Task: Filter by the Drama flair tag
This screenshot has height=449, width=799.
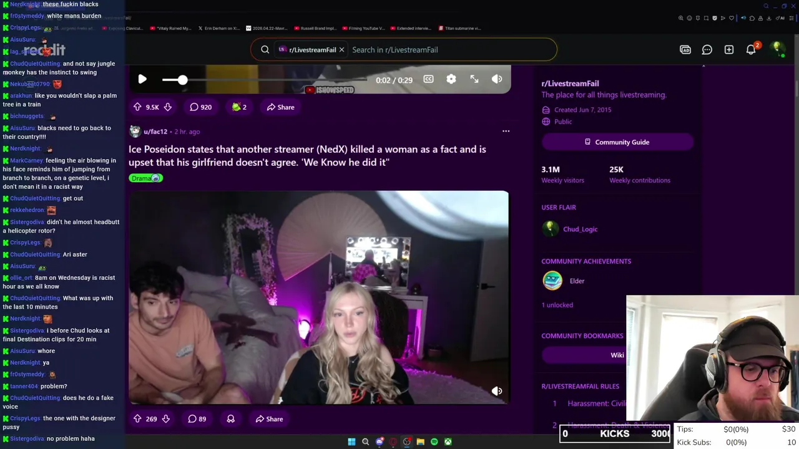Action: (145, 178)
